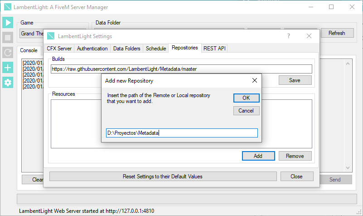Screen dimensions: 363x216
Task: Close the LambentLight Settings window with the X
Action: pyautogui.click(x=309, y=36)
